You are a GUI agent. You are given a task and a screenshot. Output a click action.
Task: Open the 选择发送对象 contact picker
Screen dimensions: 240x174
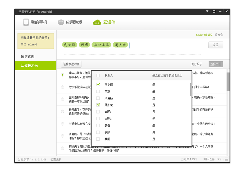(x=71, y=64)
